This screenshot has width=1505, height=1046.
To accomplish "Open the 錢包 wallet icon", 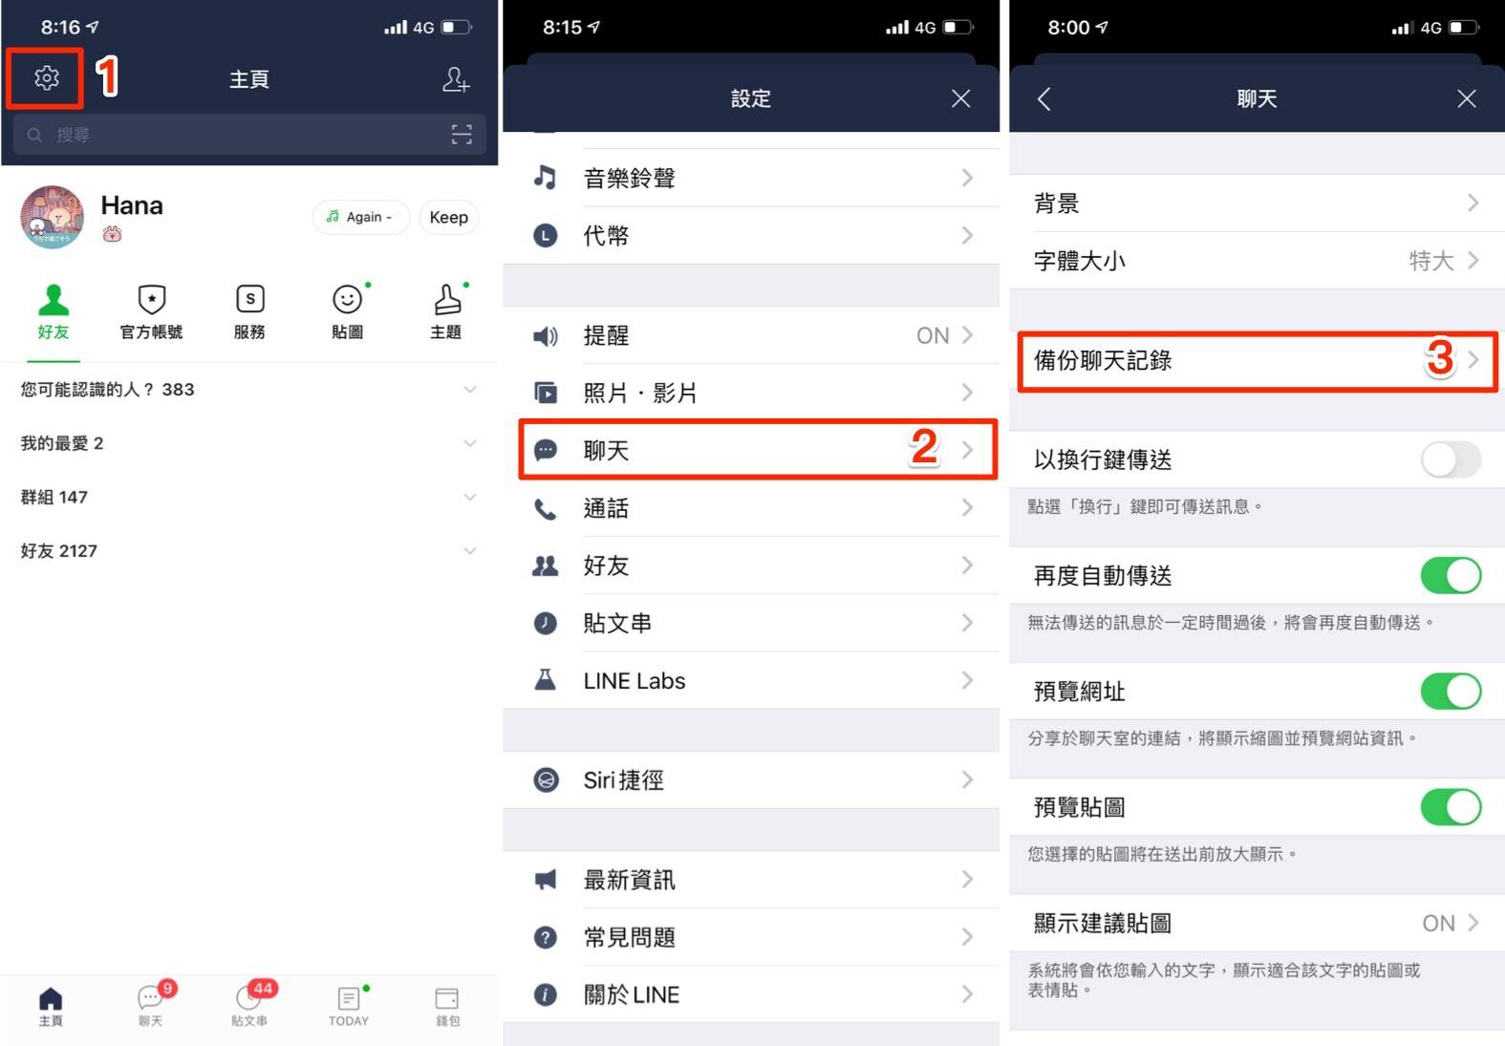I will pos(447,1007).
